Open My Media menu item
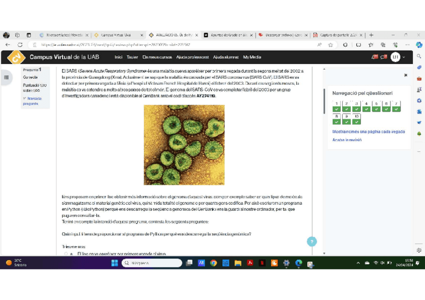The width and height of the screenshot is (425, 300). [x=252, y=57]
